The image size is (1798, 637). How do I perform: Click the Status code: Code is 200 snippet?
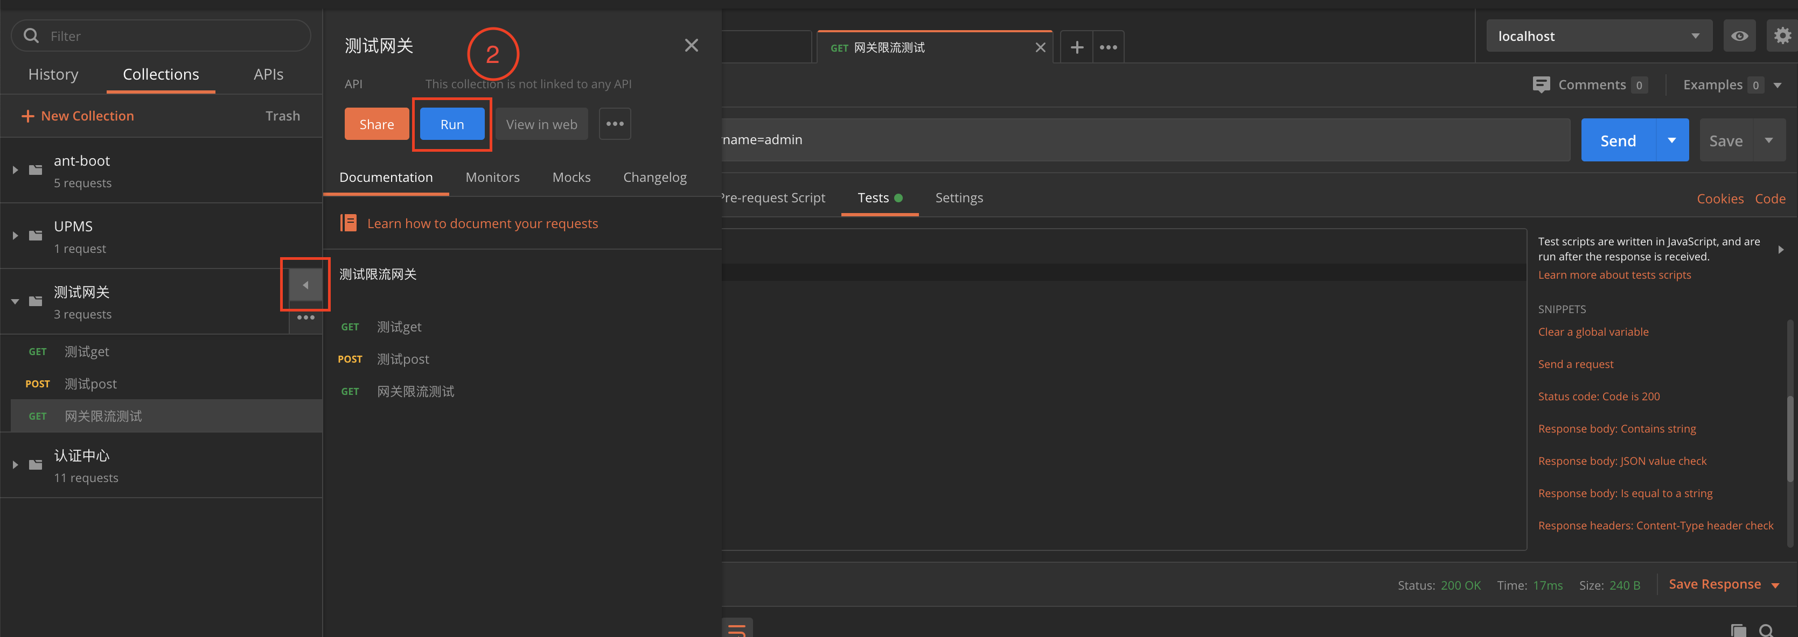(x=1598, y=396)
